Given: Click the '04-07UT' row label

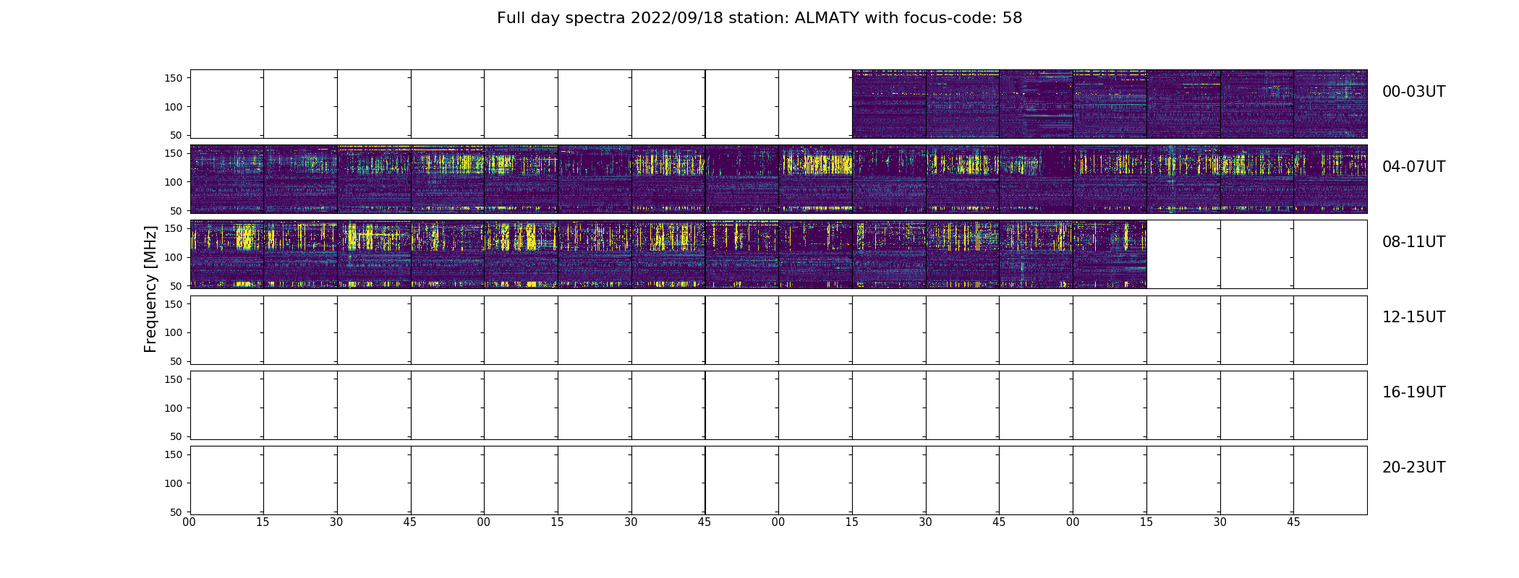Looking at the screenshot, I should pos(1413,167).
